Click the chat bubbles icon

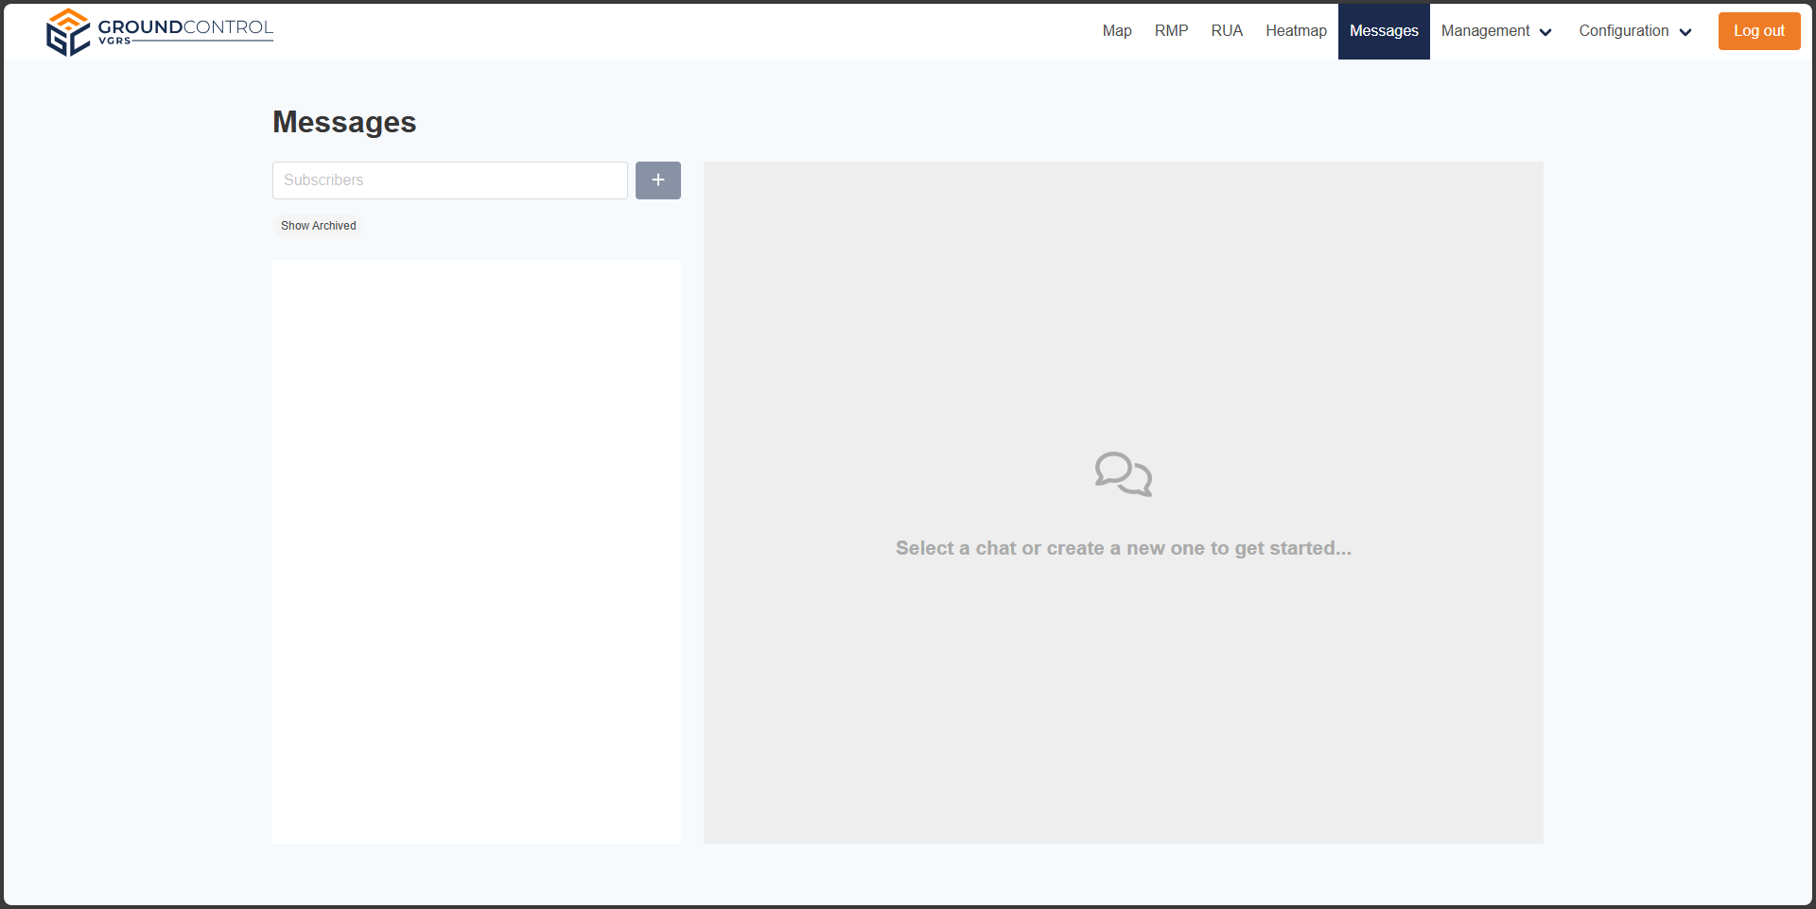pyautogui.click(x=1123, y=473)
